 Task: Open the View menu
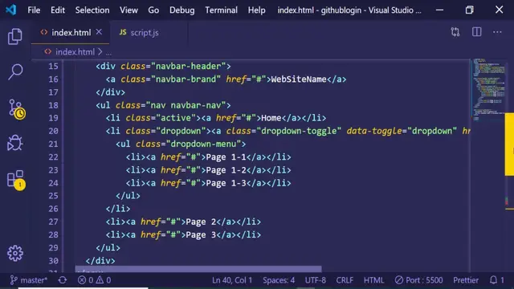pyautogui.click(x=128, y=10)
